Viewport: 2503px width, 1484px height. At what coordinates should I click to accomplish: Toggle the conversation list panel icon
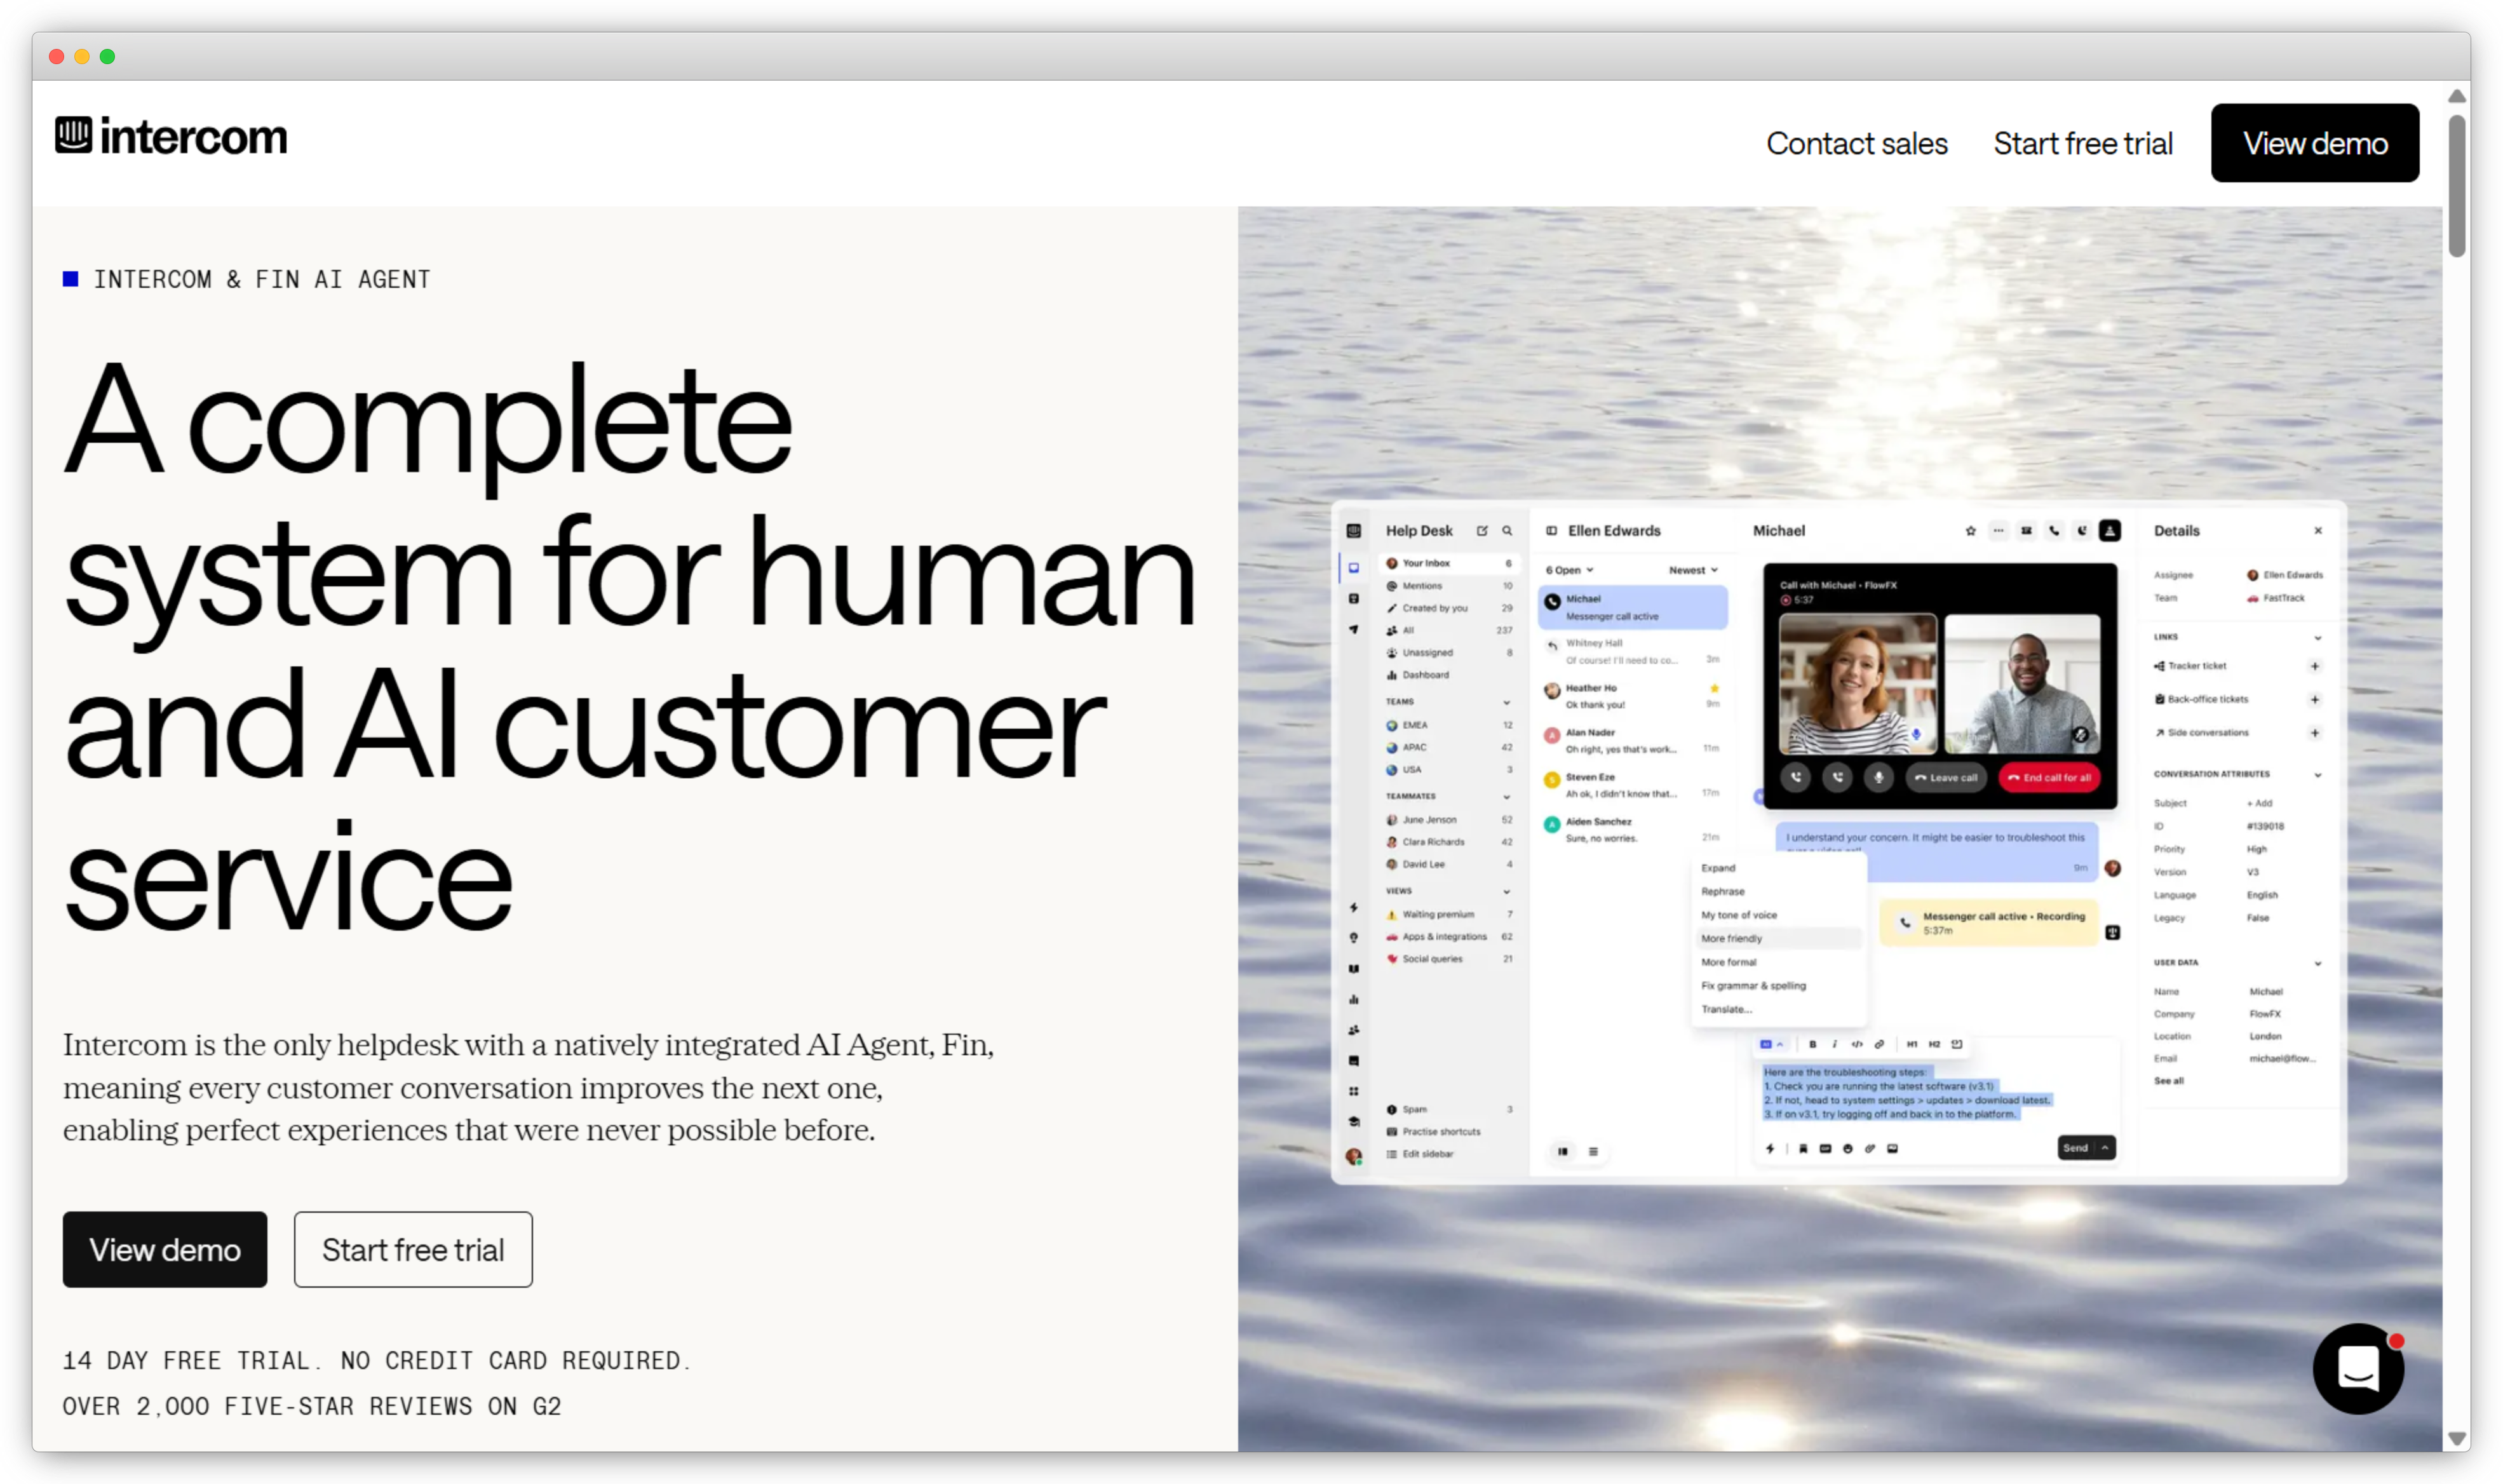click(1551, 531)
